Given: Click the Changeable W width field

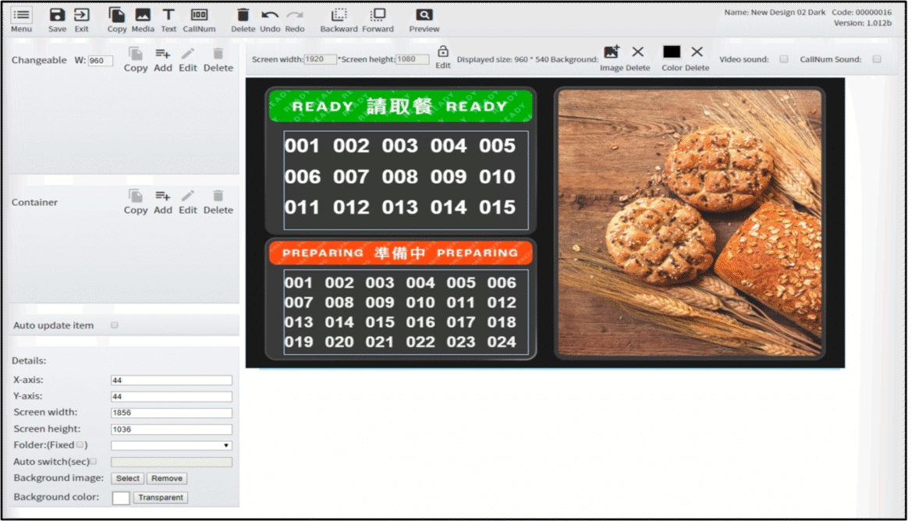Looking at the screenshot, I should (x=101, y=61).
